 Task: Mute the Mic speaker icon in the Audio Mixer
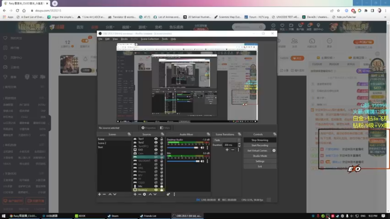[x=202, y=161]
